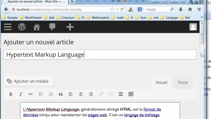211x119 pixels.
Task: Show more bookmarks with the chevron
Action: click(202, 17)
